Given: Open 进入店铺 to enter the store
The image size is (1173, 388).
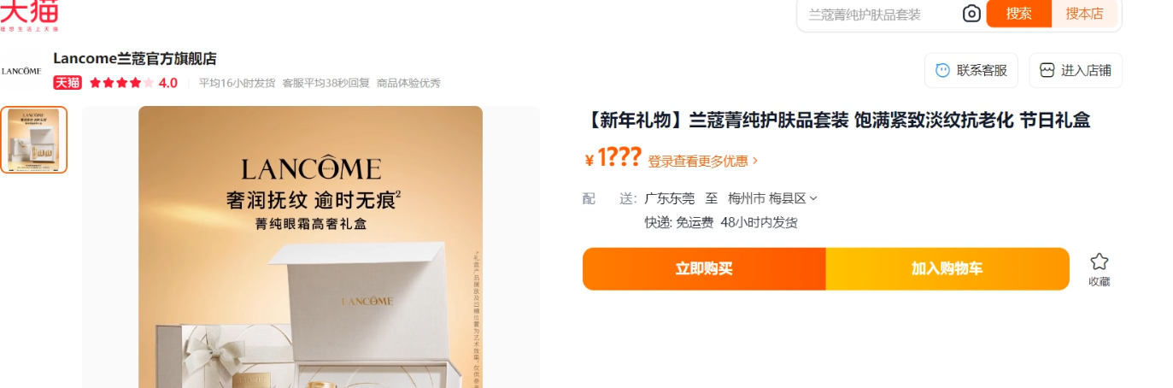Looking at the screenshot, I should click(1076, 71).
